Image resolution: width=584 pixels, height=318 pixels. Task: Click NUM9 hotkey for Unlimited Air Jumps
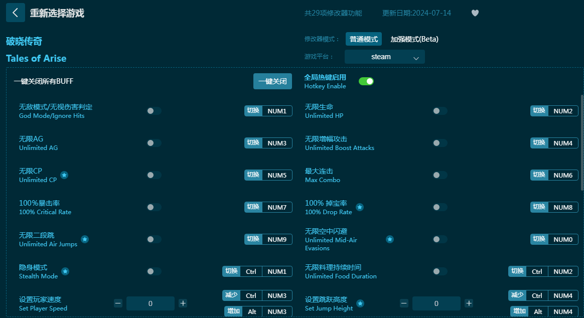[x=277, y=239]
